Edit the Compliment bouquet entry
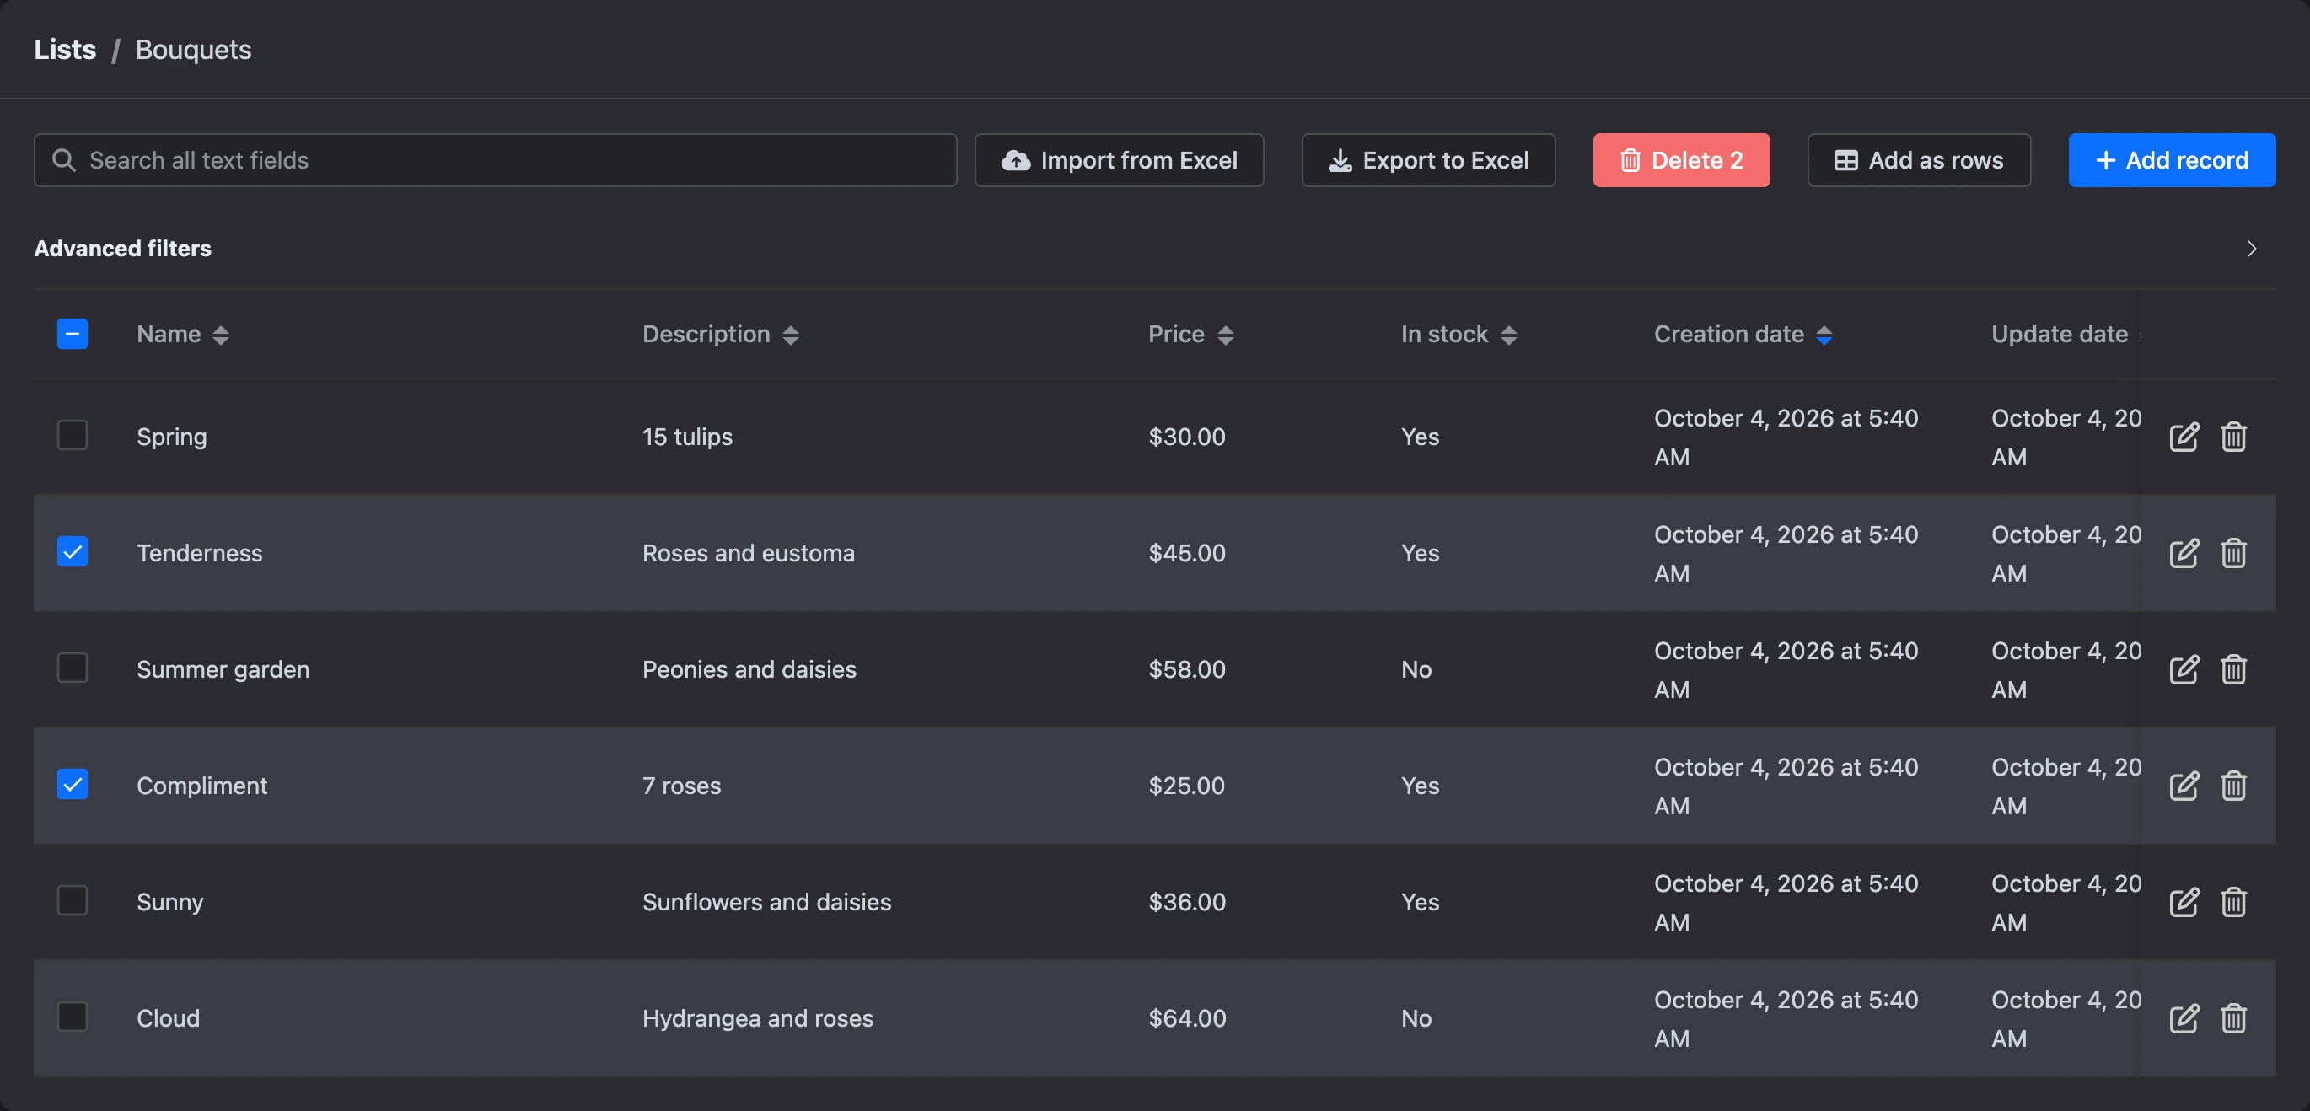This screenshot has height=1111, width=2310. click(x=2184, y=786)
